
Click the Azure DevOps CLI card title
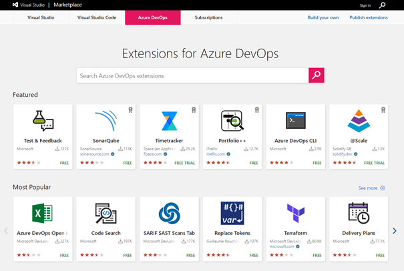(x=296, y=141)
